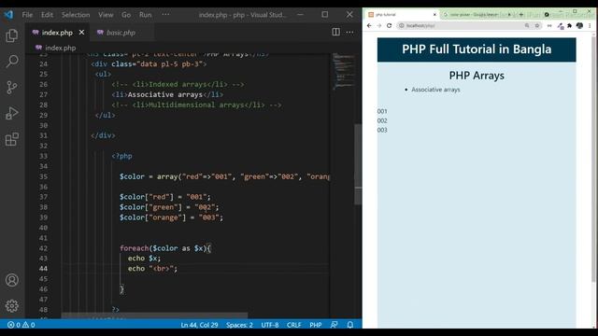Click the code minimap in the editor

click(343, 72)
